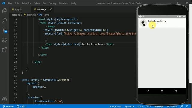
Task: Click line number 25 in the gutter
Action: coord(15,80)
